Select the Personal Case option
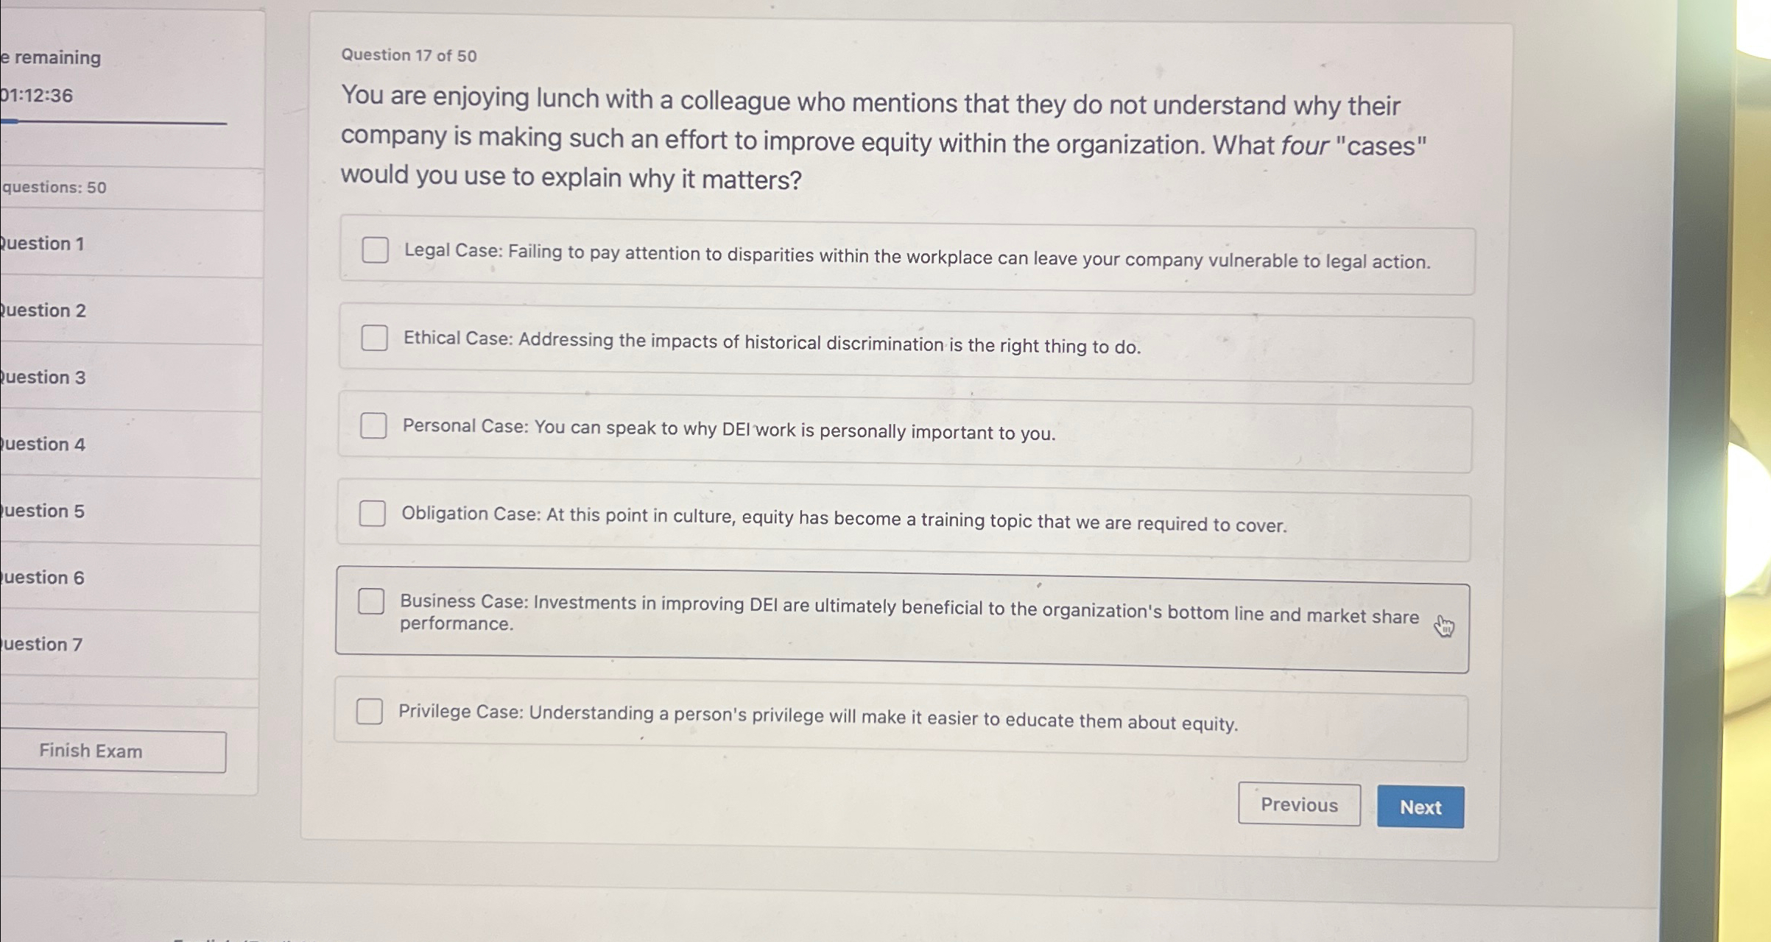The image size is (1771, 942). (x=374, y=425)
